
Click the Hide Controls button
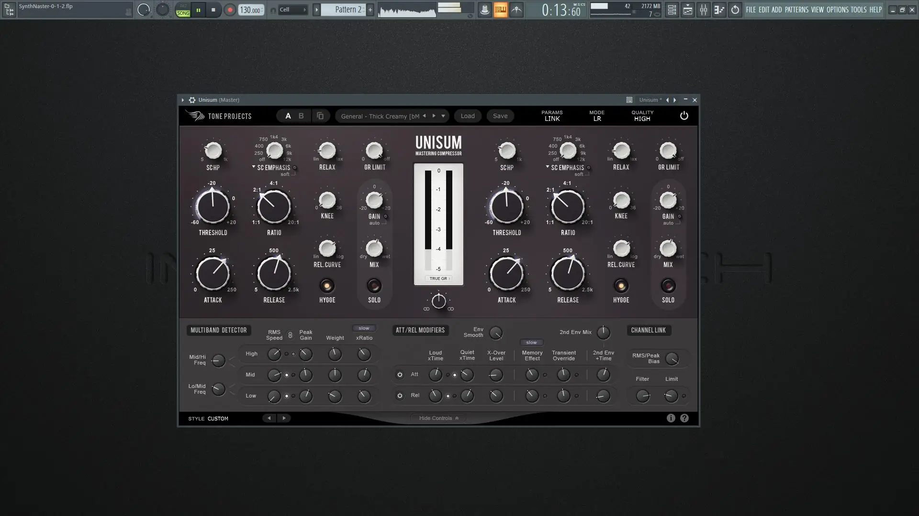point(438,418)
